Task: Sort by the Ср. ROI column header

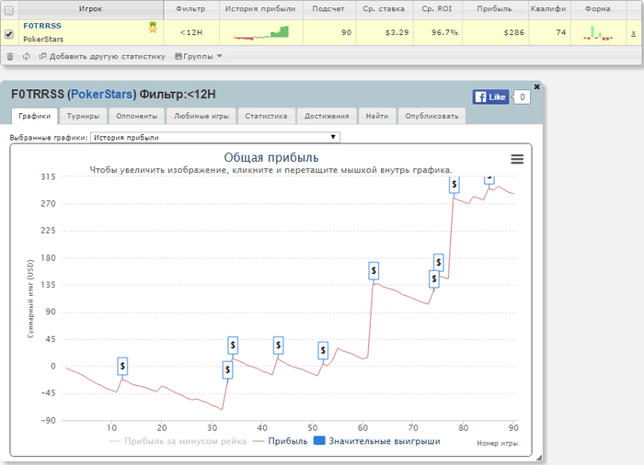Action: (x=437, y=8)
